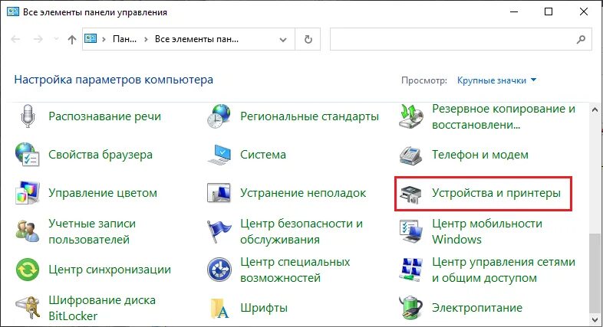Click the Control Panel title bar icon
Viewport: 603px width, 327px height.
(13, 12)
